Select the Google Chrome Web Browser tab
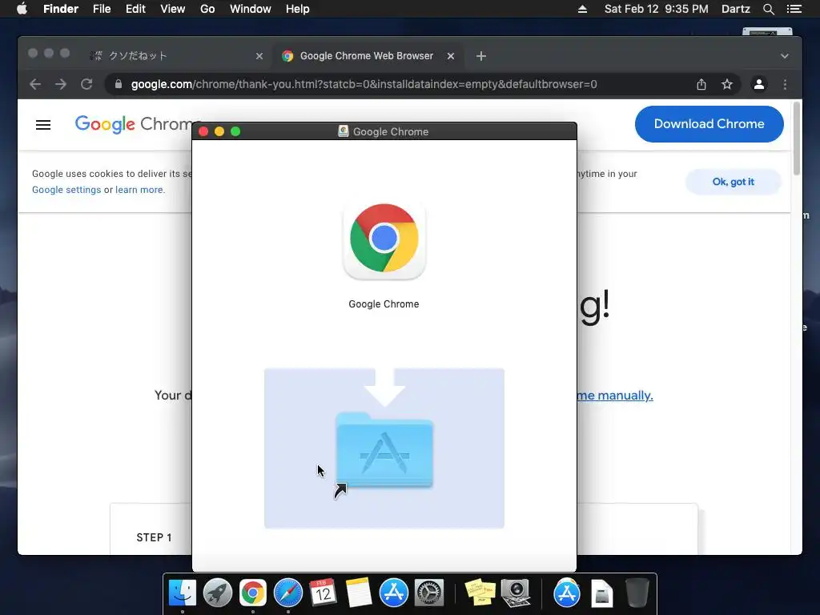Viewport: 820px width, 615px height. [x=367, y=56]
